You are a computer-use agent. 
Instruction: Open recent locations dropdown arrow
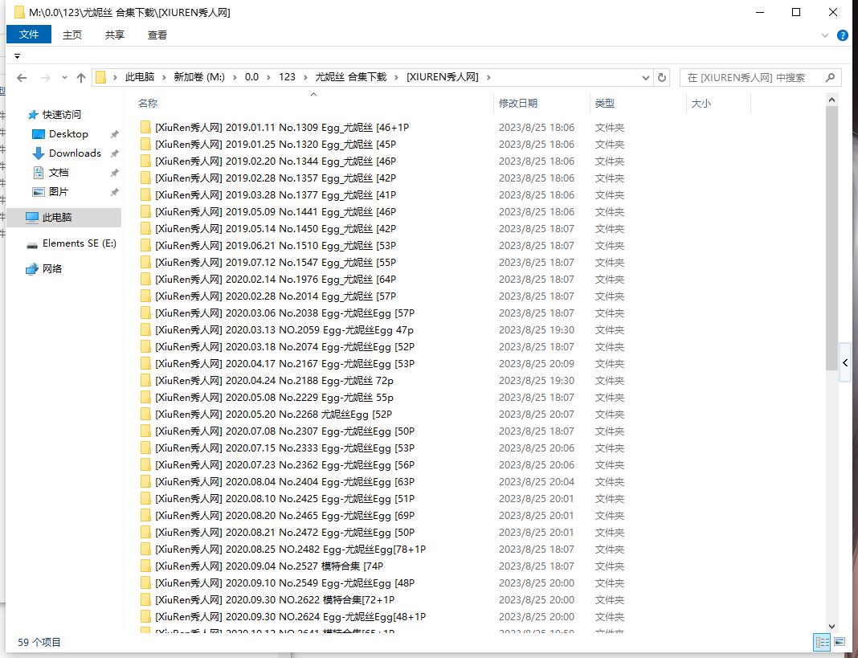click(x=64, y=78)
